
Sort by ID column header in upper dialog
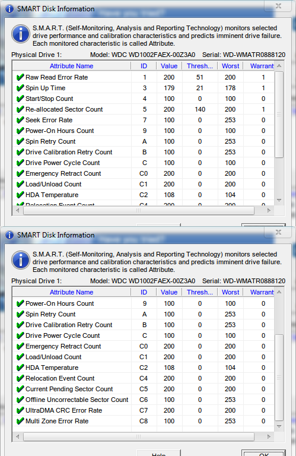click(x=144, y=66)
